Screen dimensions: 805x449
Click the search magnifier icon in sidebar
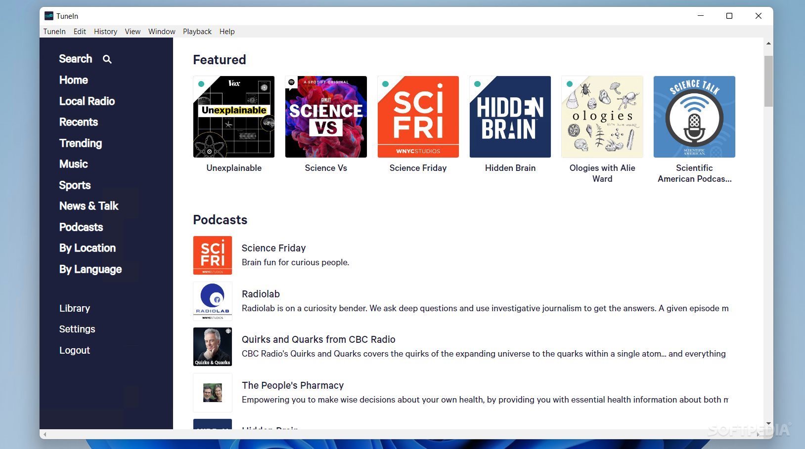(x=107, y=59)
